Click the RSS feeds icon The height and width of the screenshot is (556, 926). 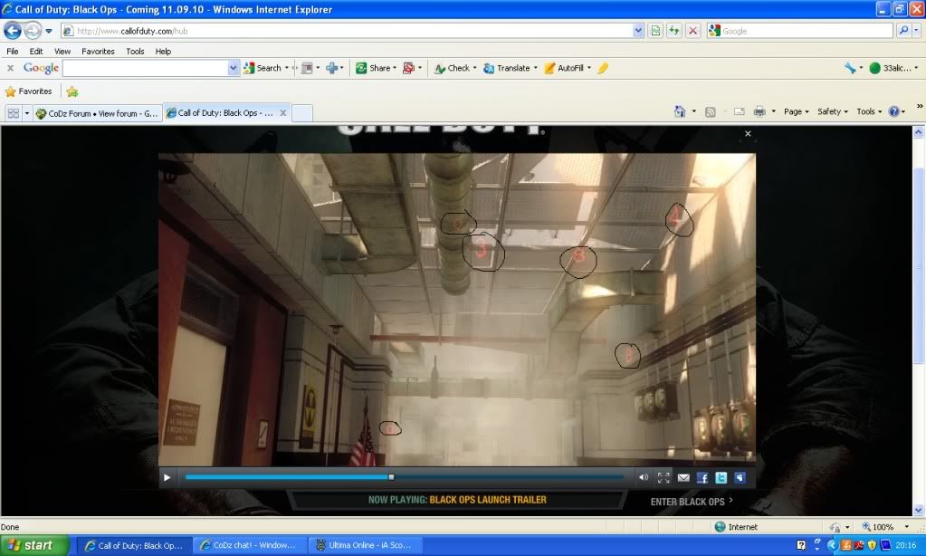click(x=711, y=111)
